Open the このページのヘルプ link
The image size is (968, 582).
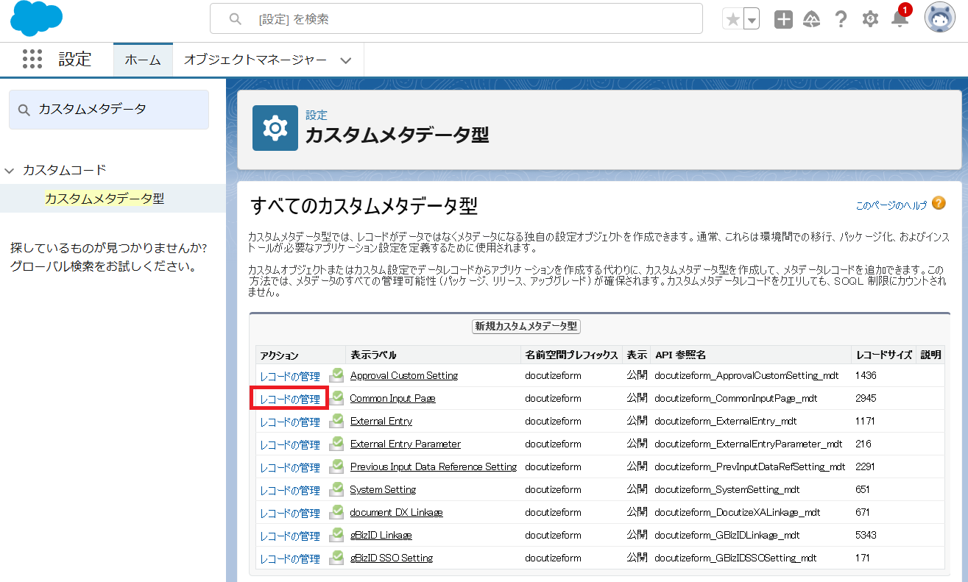click(891, 205)
